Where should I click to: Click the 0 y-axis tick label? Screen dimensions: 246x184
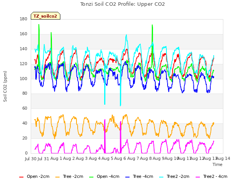click(26, 153)
